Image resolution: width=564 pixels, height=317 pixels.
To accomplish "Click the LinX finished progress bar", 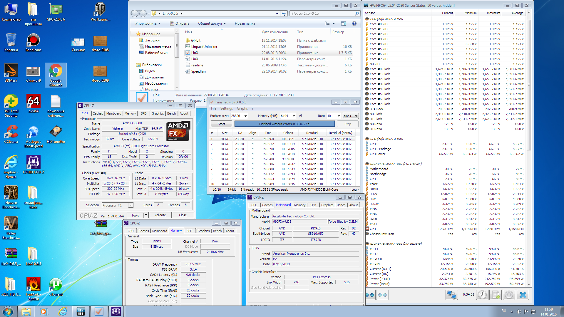I will coord(284,124).
